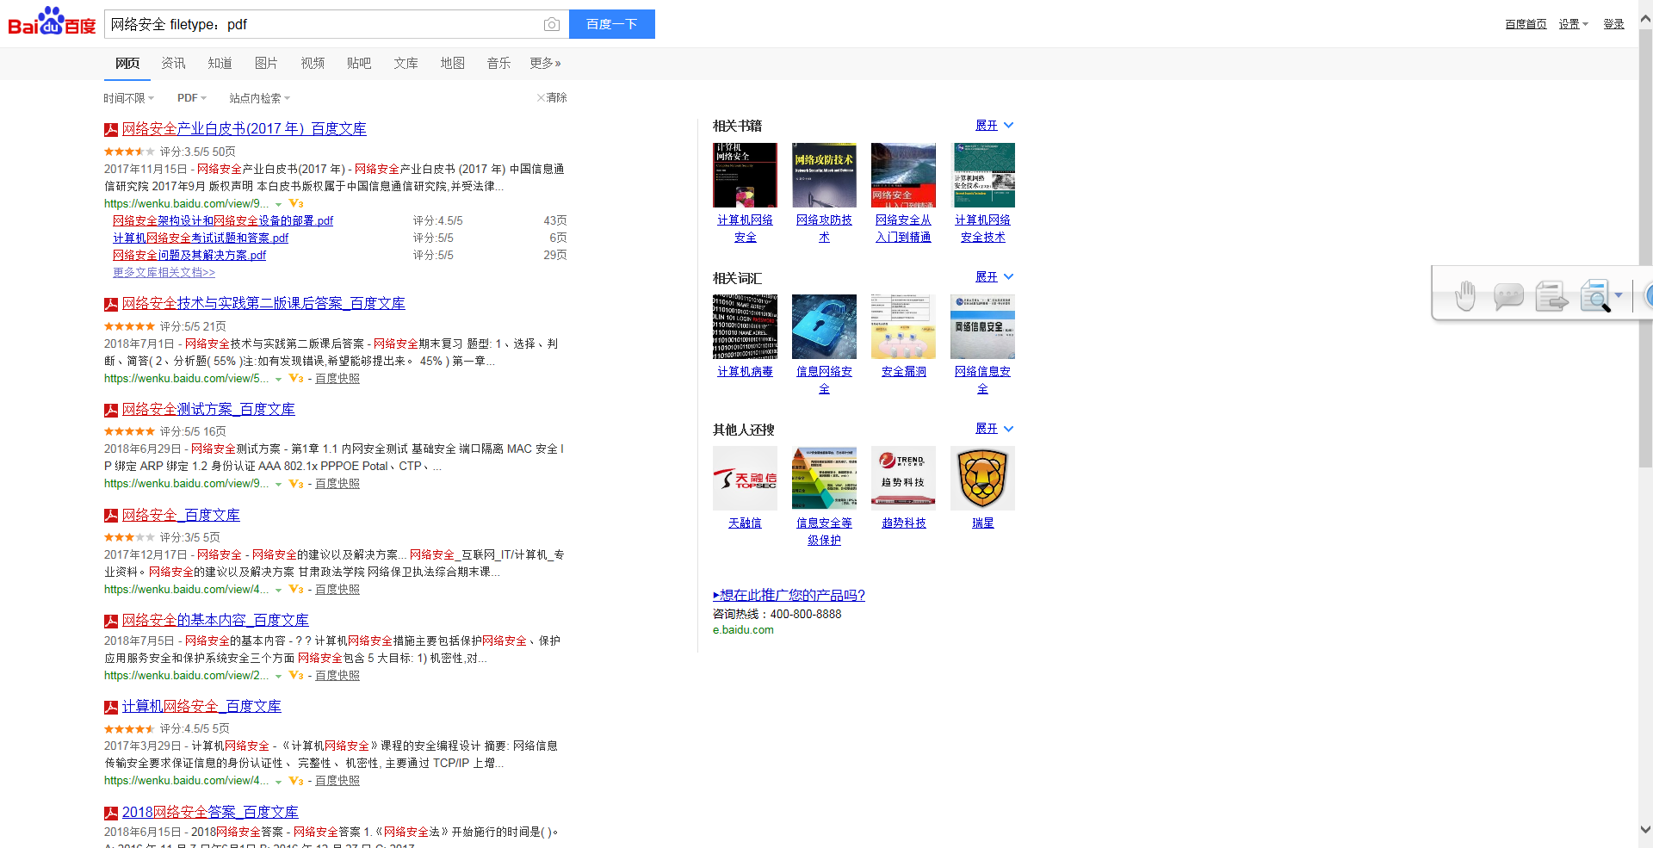Open the 网络安全从入门到精通 book cover
Screen dimensions: 1653x848
point(903,176)
